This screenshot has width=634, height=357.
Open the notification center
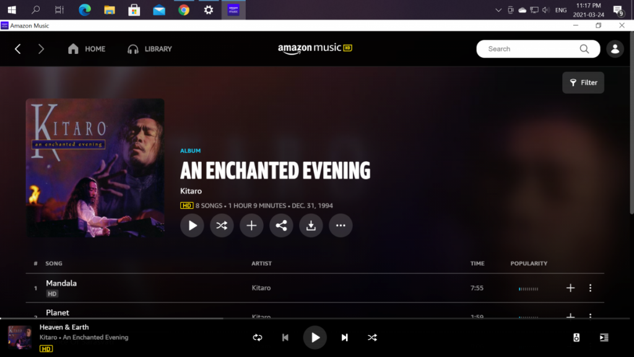pyautogui.click(x=619, y=10)
